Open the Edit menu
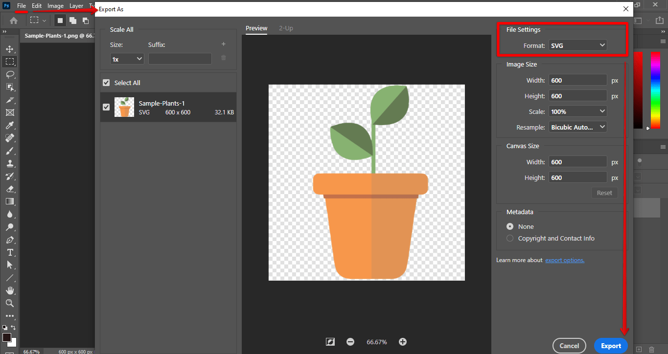The image size is (668, 354). [36, 6]
